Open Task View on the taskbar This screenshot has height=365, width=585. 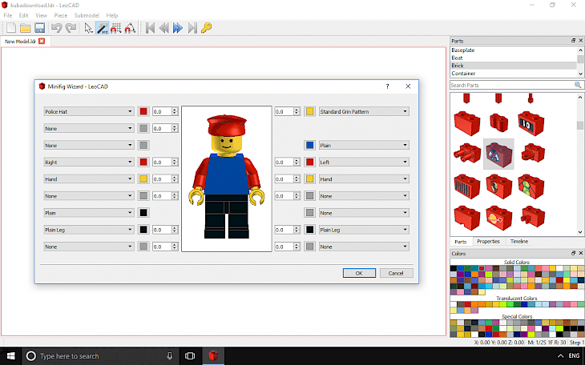pyautogui.click(x=190, y=355)
